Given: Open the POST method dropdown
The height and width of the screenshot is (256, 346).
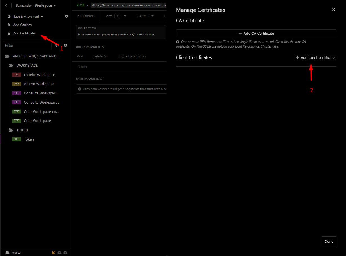Looking at the screenshot, I should (82, 5).
